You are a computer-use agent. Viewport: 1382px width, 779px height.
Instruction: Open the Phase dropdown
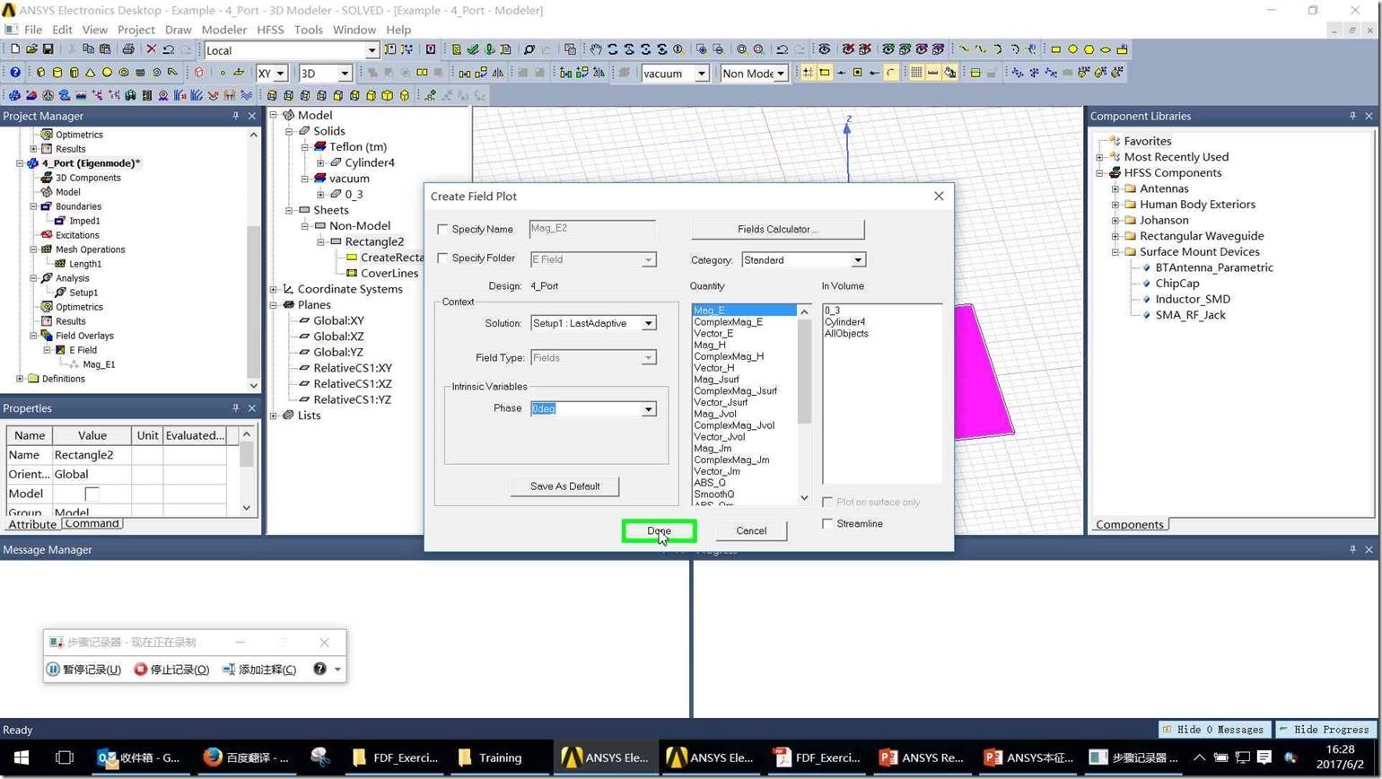point(648,409)
